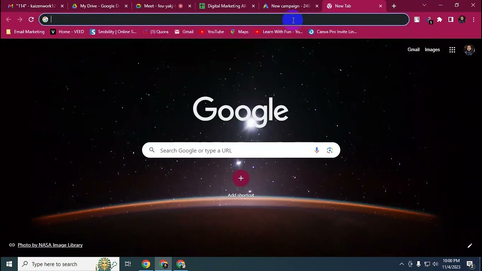Focus the Chrome address bar
This screenshot has height=271, width=482.
[x=224, y=20]
